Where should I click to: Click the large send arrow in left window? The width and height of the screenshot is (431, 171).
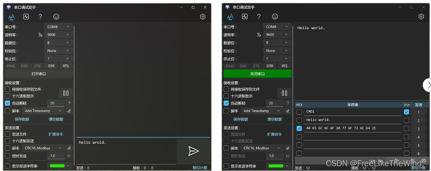pos(194,151)
